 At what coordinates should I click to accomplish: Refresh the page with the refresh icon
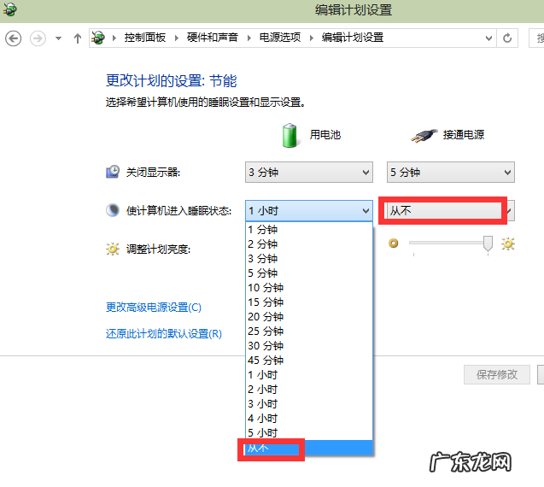pyautogui.click(x=507, y=38)
